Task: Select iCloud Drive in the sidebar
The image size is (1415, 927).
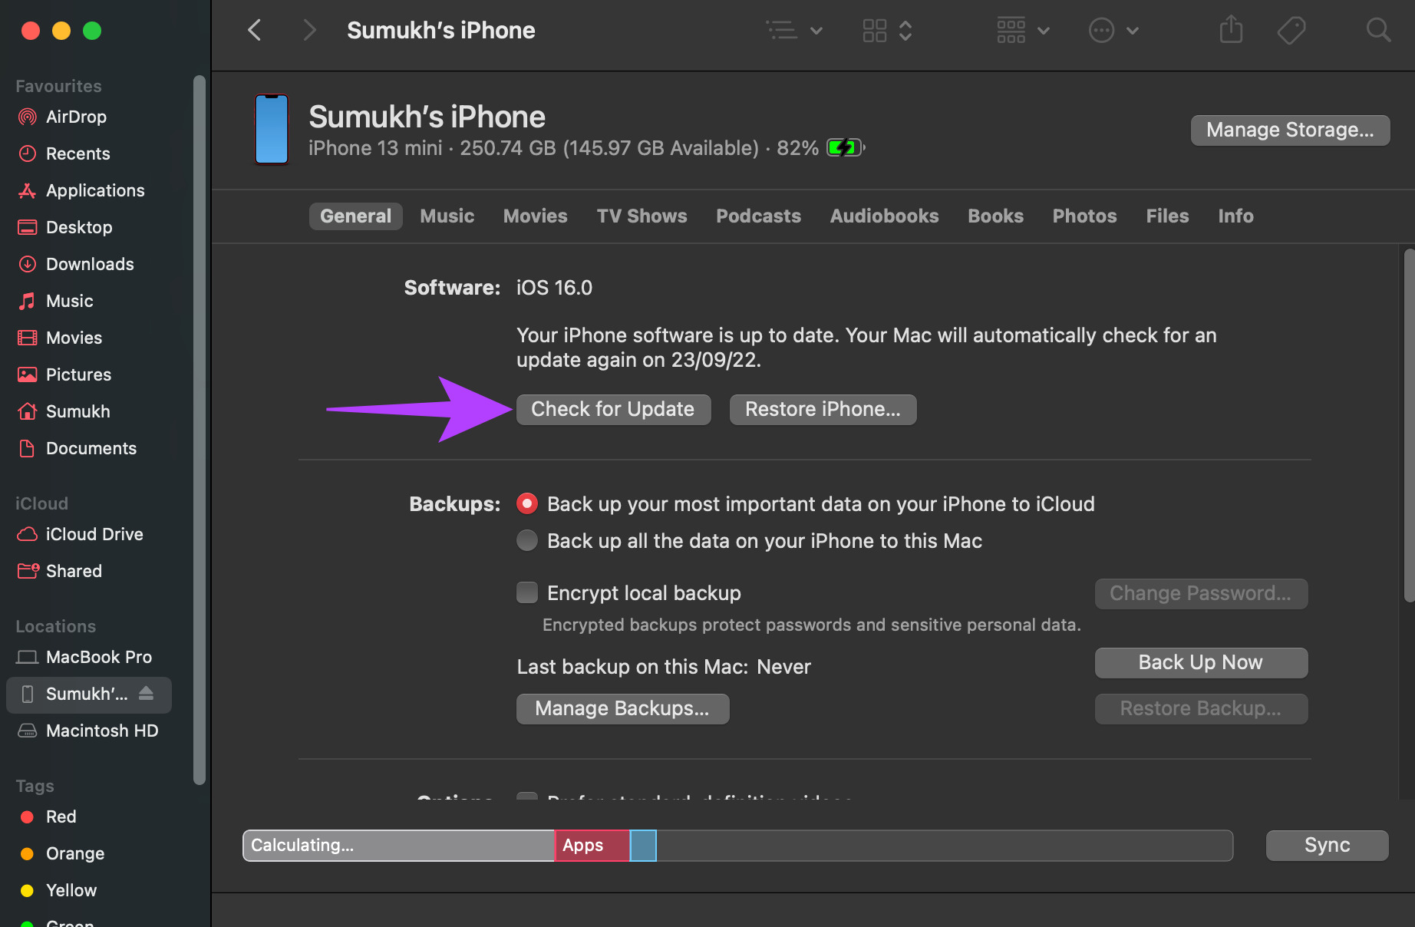Action: pos(94,534)
